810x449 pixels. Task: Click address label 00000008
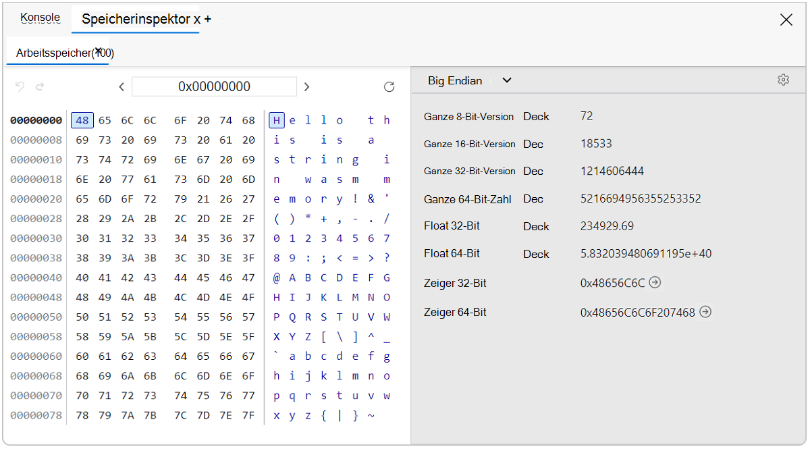36,140
